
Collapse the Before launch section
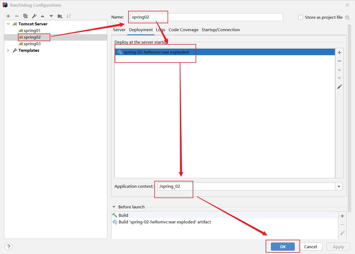coord(114,207)
